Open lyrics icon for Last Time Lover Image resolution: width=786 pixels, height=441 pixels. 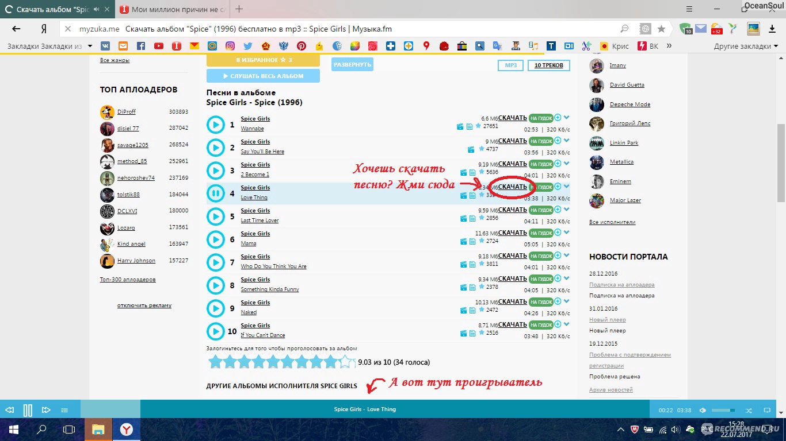point(472,218)
